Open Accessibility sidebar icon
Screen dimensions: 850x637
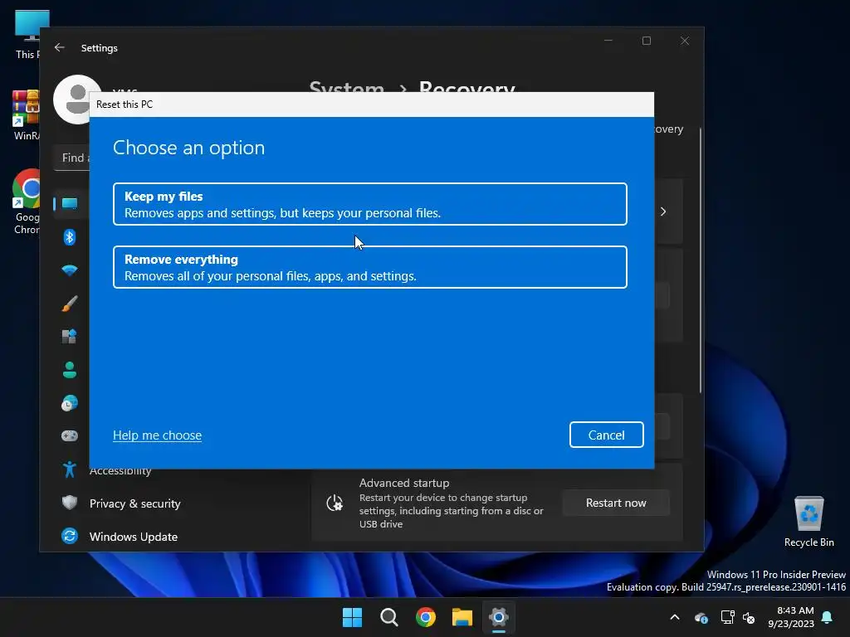tap(70, 469)
